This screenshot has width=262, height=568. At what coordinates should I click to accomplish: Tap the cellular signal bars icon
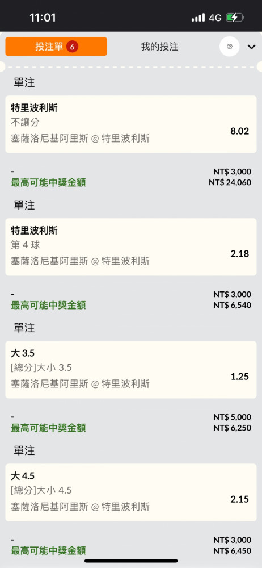click(x=198, y=18)
